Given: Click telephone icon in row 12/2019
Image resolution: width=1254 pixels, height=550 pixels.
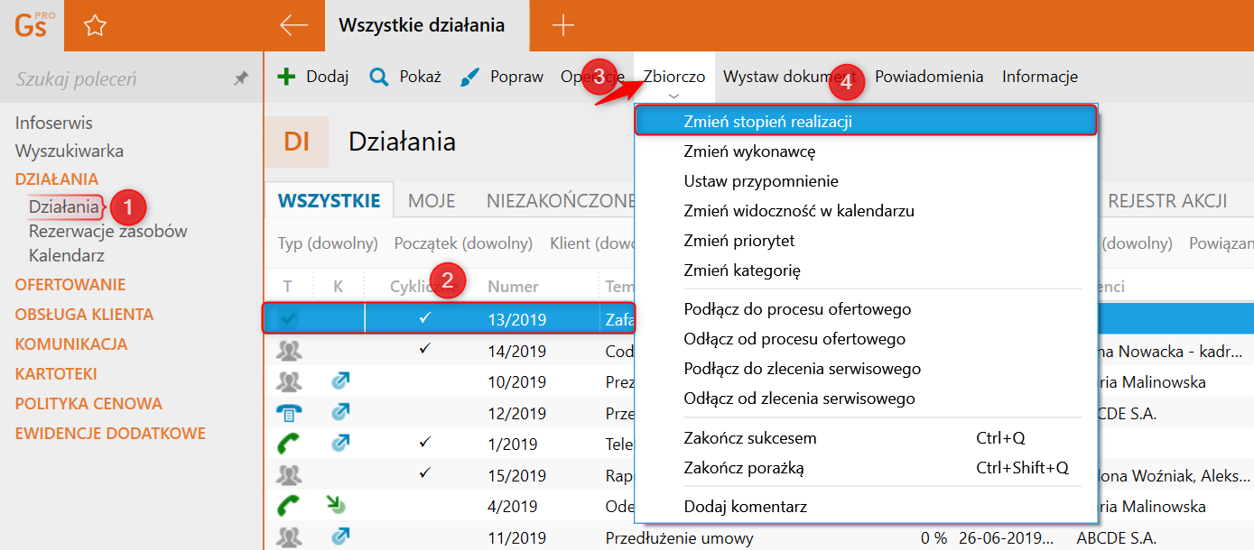Looking at the screenshot, I should [x=289, y=413].
